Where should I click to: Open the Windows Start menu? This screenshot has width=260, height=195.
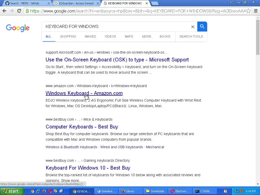(x=12, y=191)
